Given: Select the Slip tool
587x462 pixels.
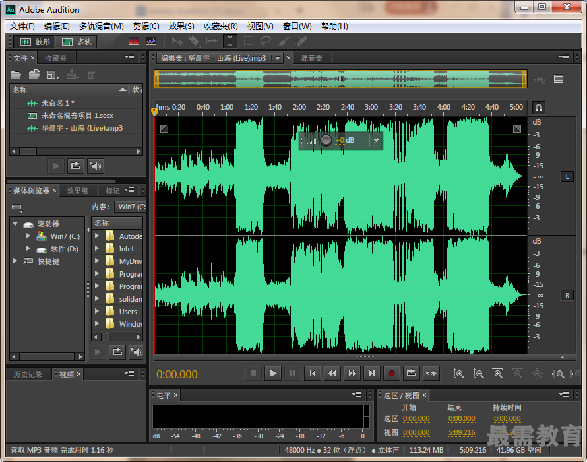Looking at the screenshot, I should [212, 41].
